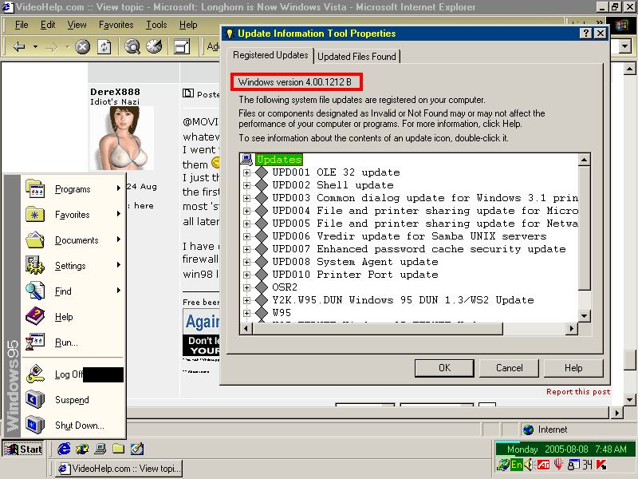Switch to full screen using the toolbar icon

[x=182, y=47]
